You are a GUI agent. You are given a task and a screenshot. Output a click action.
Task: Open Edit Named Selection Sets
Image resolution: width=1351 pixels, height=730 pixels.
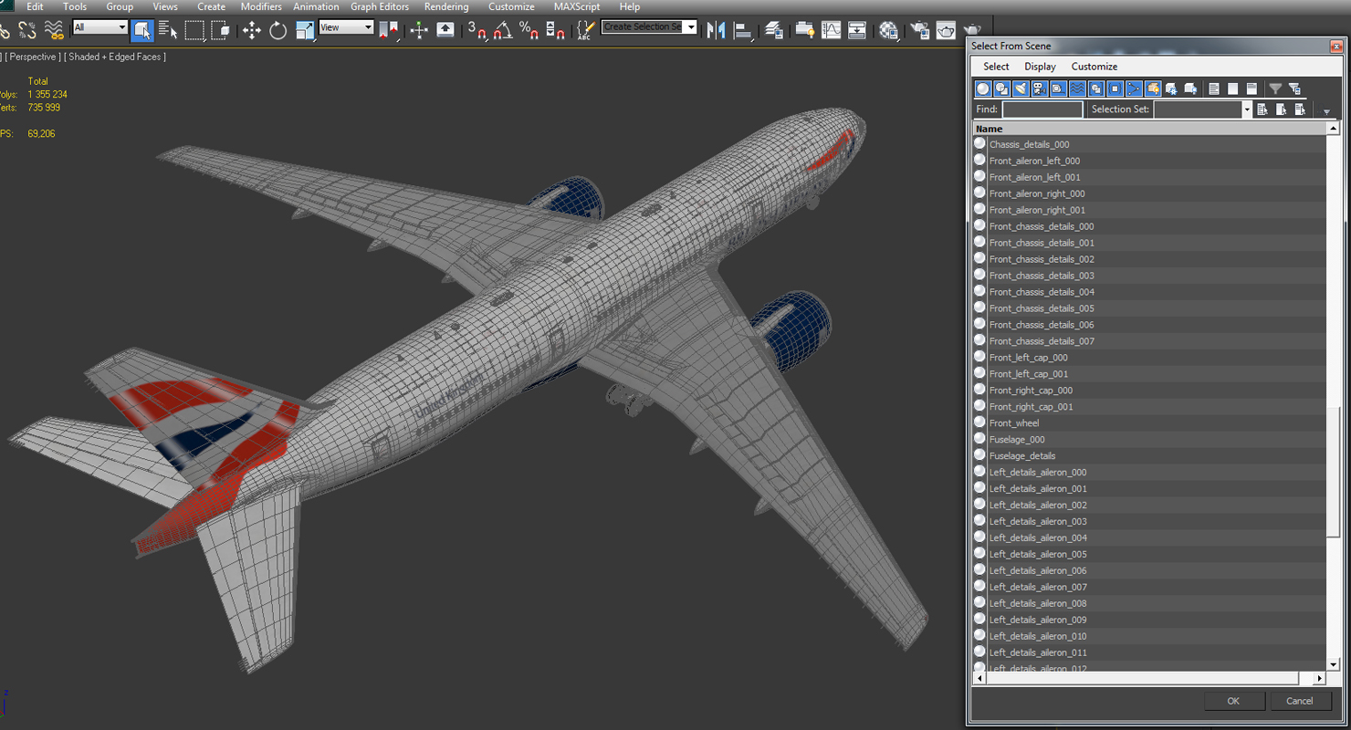(585, 30)
